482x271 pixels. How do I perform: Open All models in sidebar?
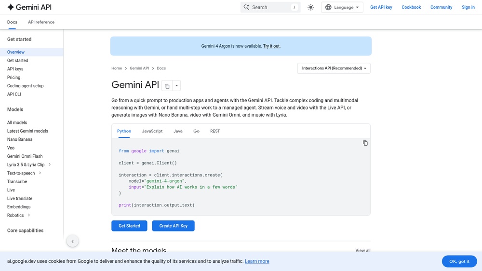tap(17, 122)
